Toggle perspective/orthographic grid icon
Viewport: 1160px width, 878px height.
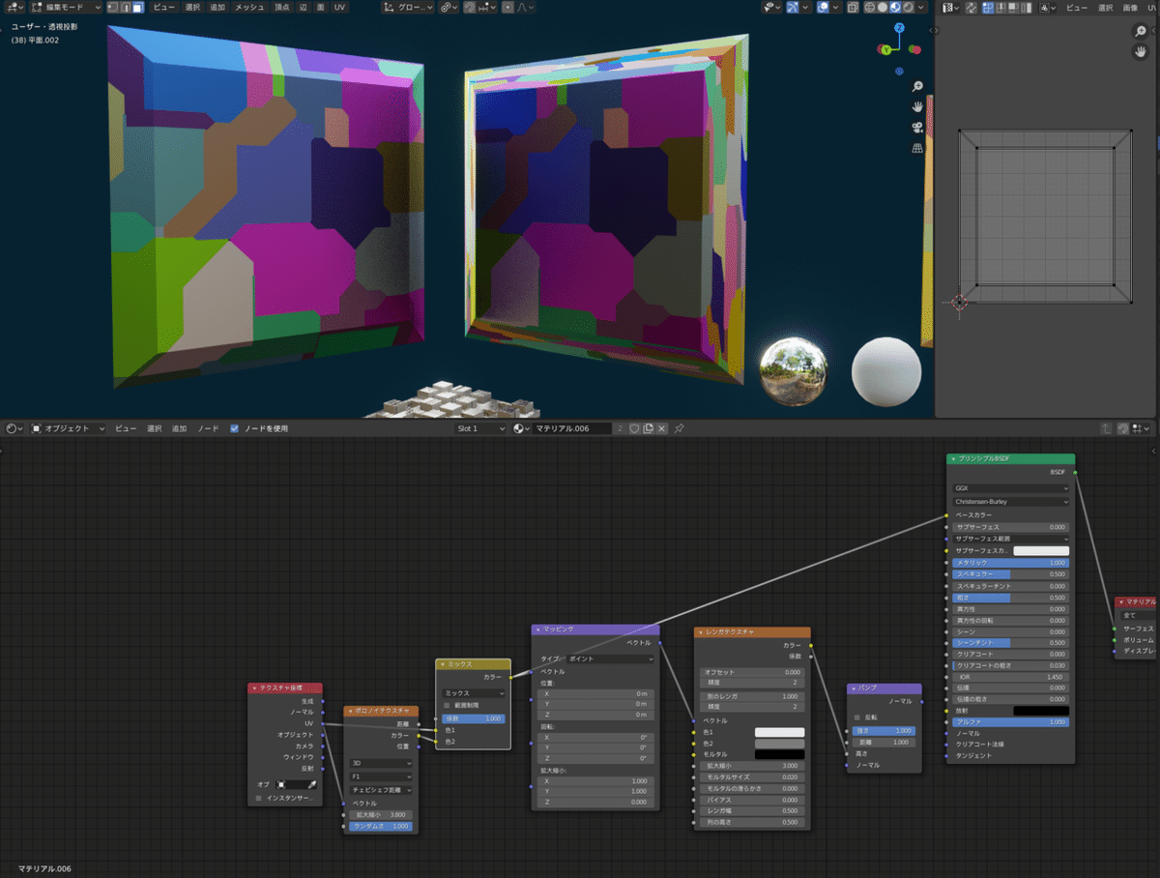point(916,148)
